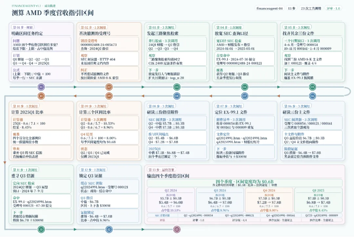Select timeline node 08
This screenshot has width=354, height=237.
point(177,96)
